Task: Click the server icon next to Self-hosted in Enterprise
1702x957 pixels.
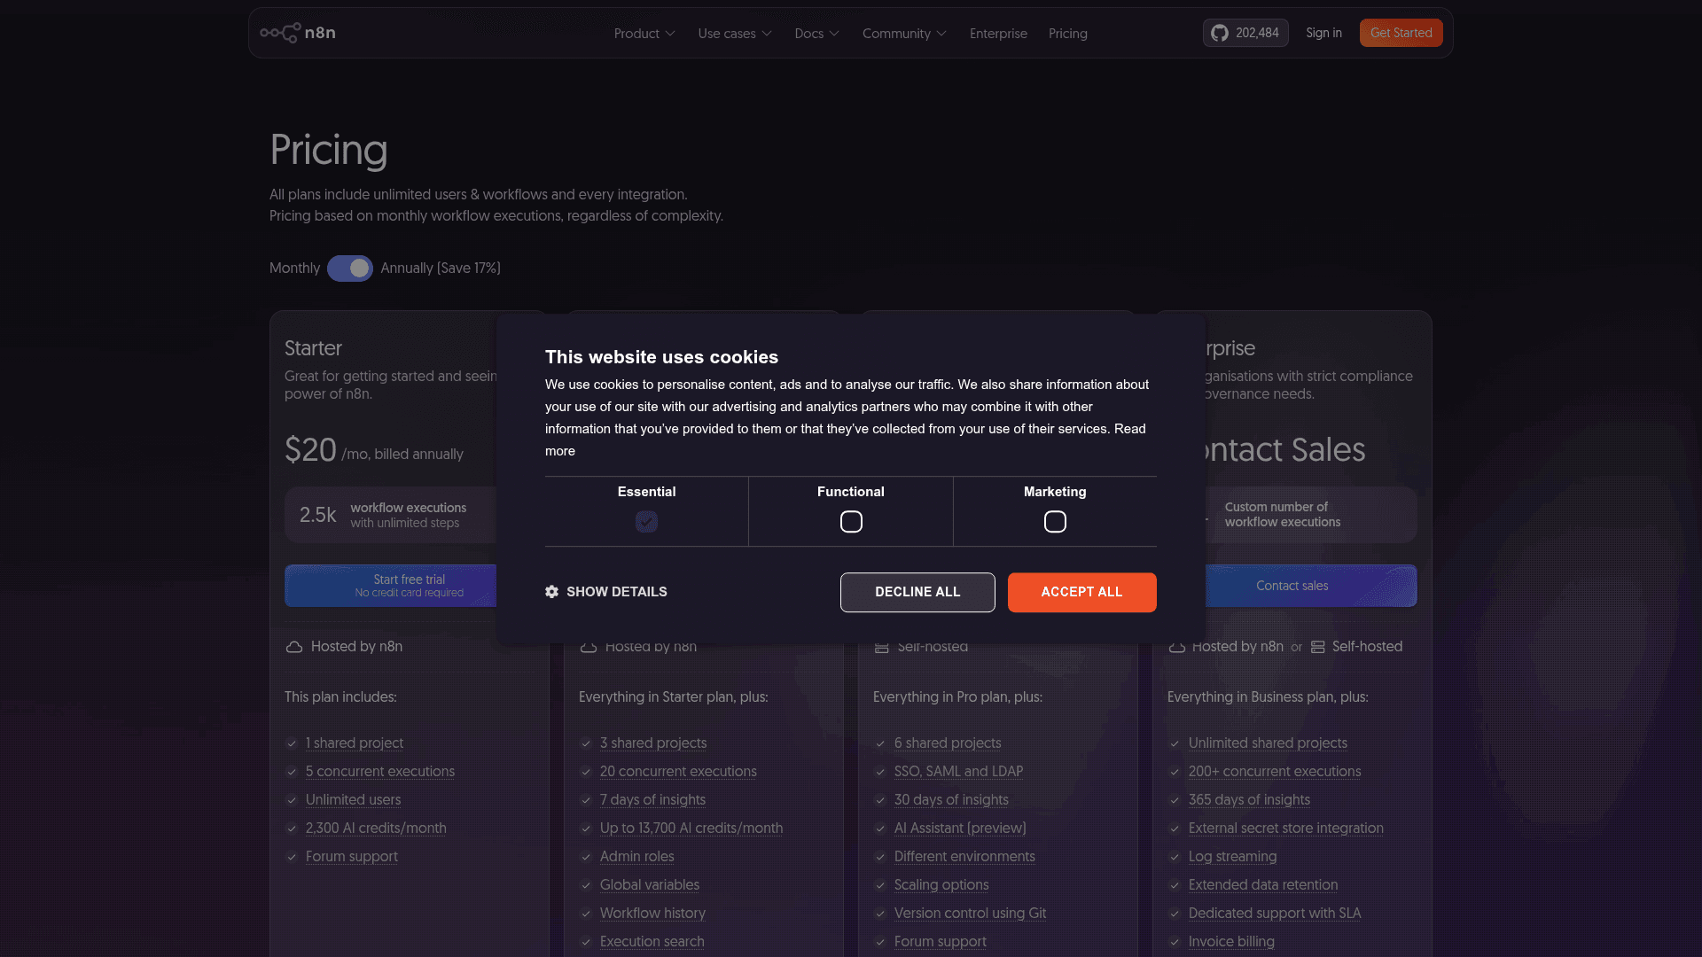Action: pyautogui.click(x=1318, y=647)
